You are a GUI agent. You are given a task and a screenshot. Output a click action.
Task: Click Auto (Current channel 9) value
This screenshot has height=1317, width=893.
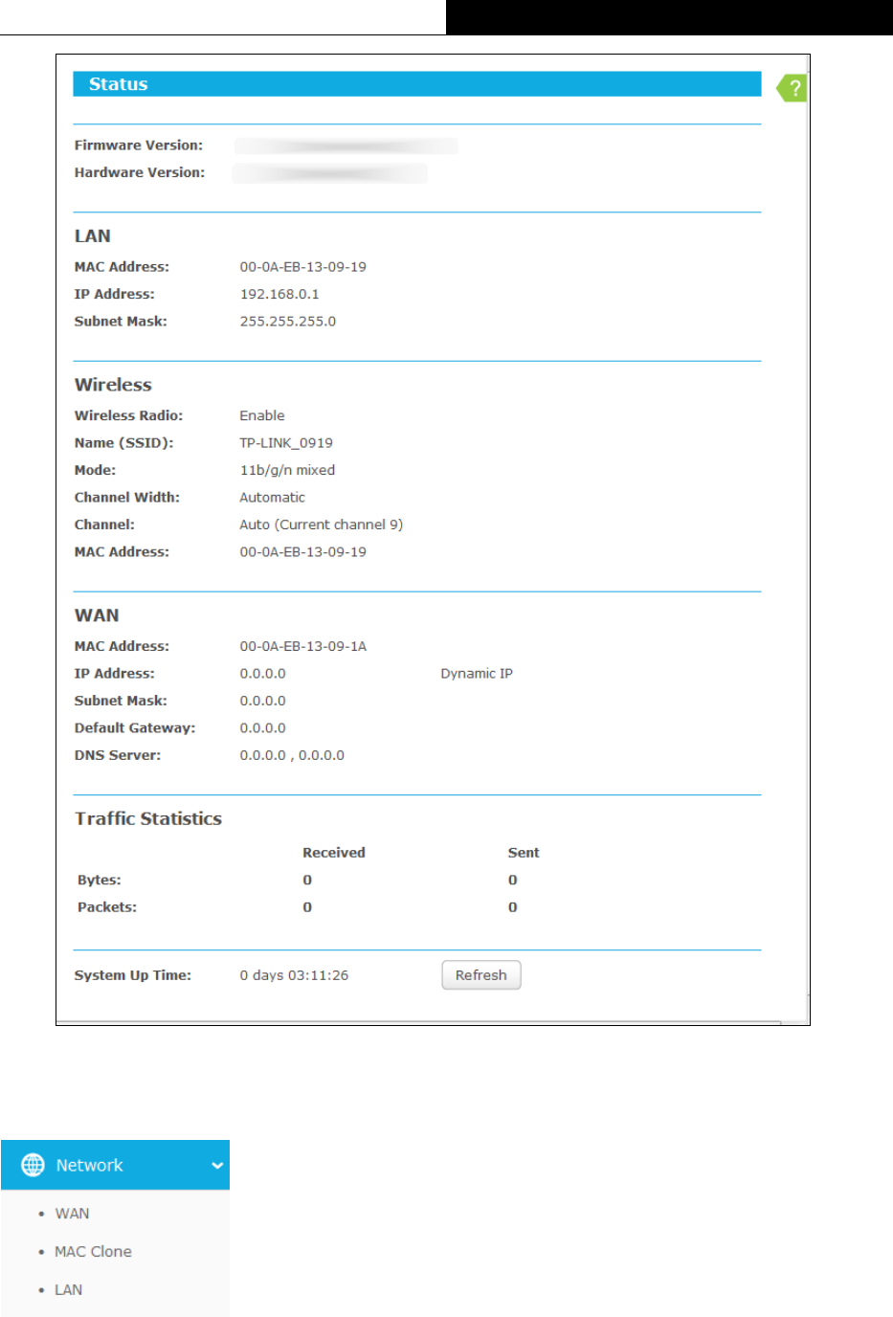coord(322,525)
